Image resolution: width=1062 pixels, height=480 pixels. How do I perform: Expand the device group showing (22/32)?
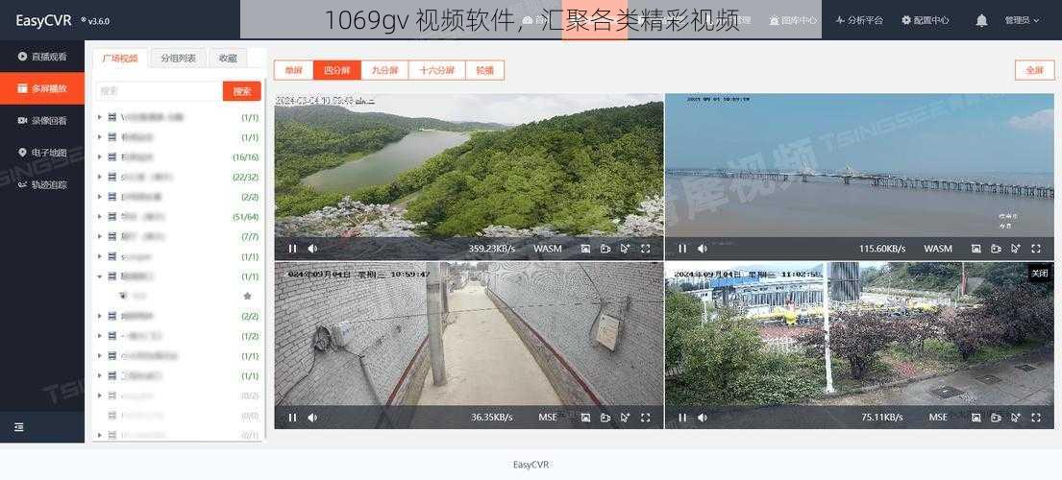point(100,178)
